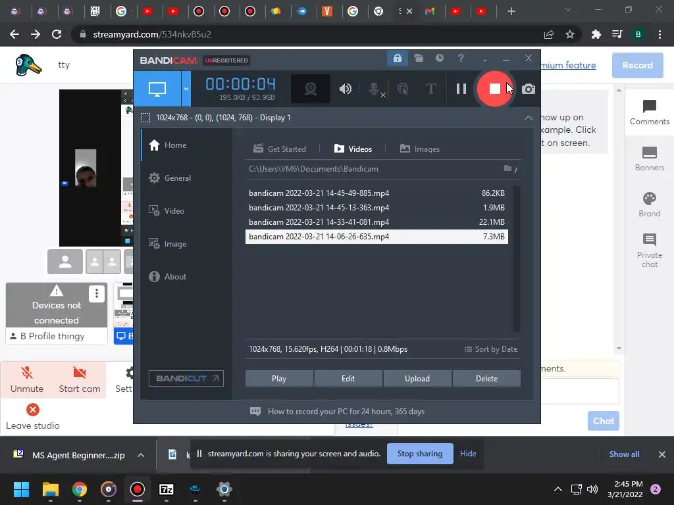
Task: Open Windows Start menu
Action: 21,489
